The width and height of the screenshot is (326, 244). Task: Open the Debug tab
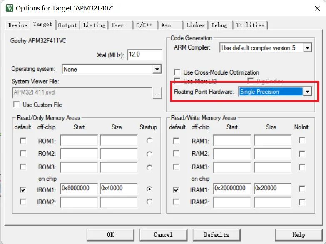219,25
